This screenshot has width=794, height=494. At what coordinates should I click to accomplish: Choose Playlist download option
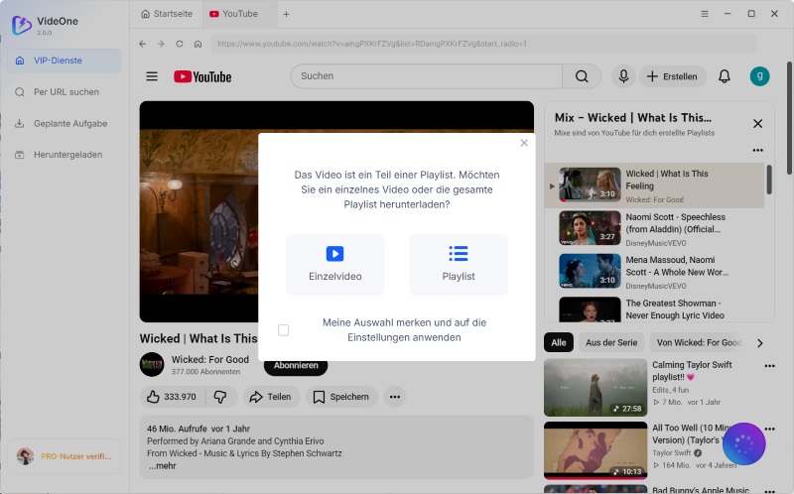pos(459,264)
